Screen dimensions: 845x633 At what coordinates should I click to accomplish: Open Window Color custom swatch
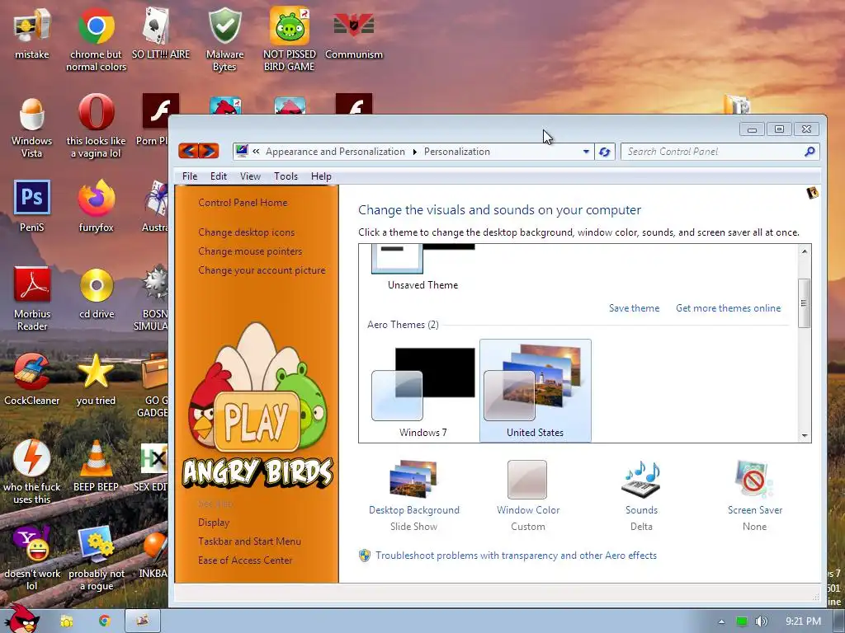[527, 480]
